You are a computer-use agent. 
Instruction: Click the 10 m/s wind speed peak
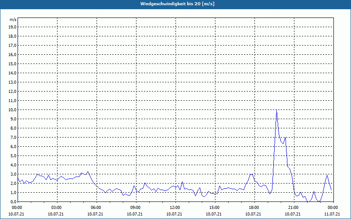276,110
